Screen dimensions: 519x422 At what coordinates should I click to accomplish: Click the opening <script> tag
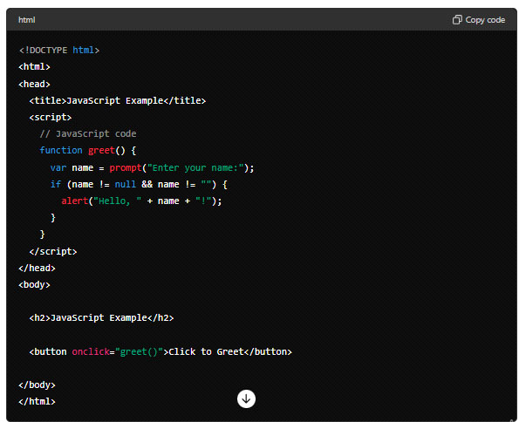(51, 117)
